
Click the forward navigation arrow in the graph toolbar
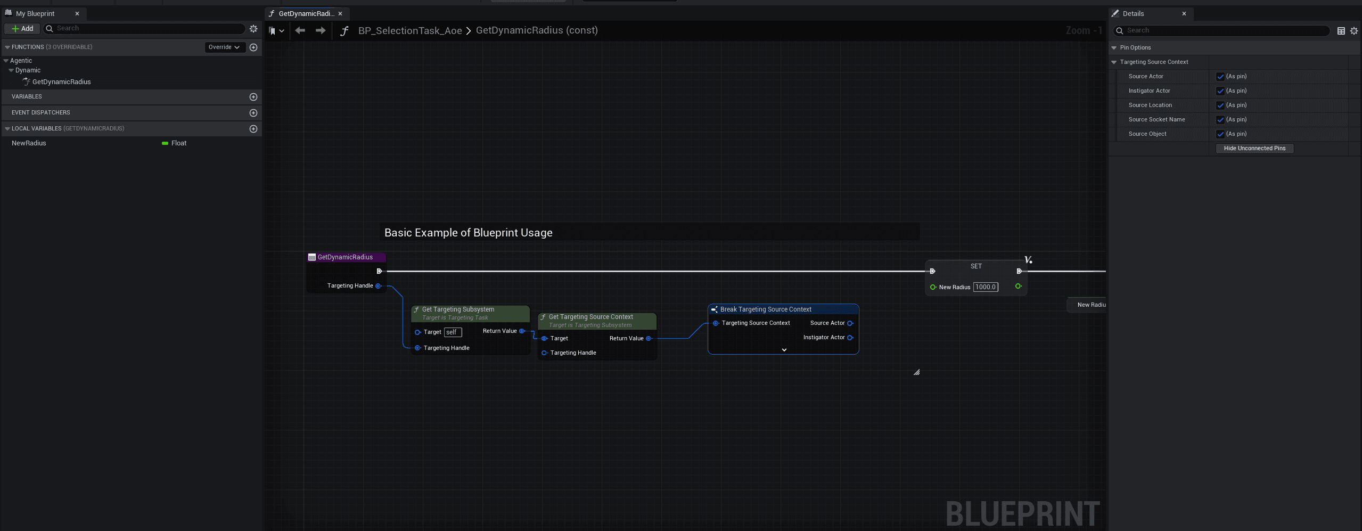[x=320, y=30]
